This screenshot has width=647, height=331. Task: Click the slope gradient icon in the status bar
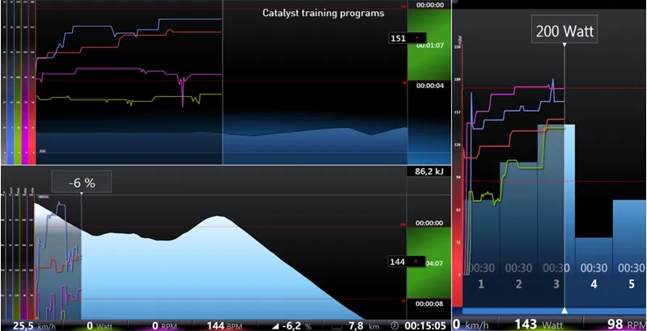[x=279, y=325]
